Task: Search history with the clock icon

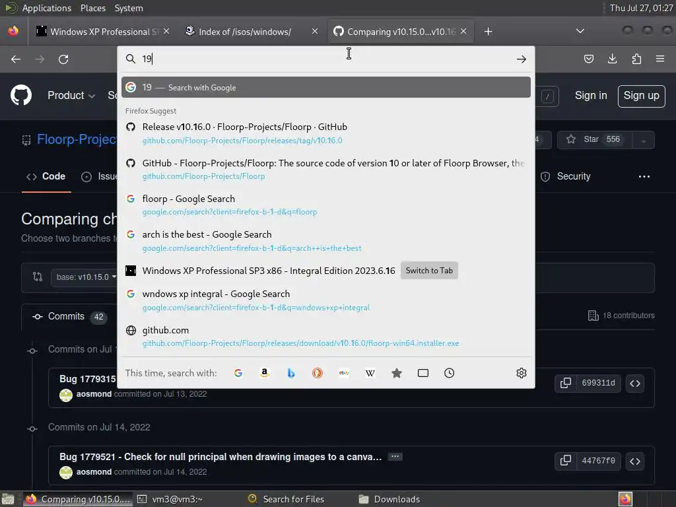Action: (x=449, y=373)
